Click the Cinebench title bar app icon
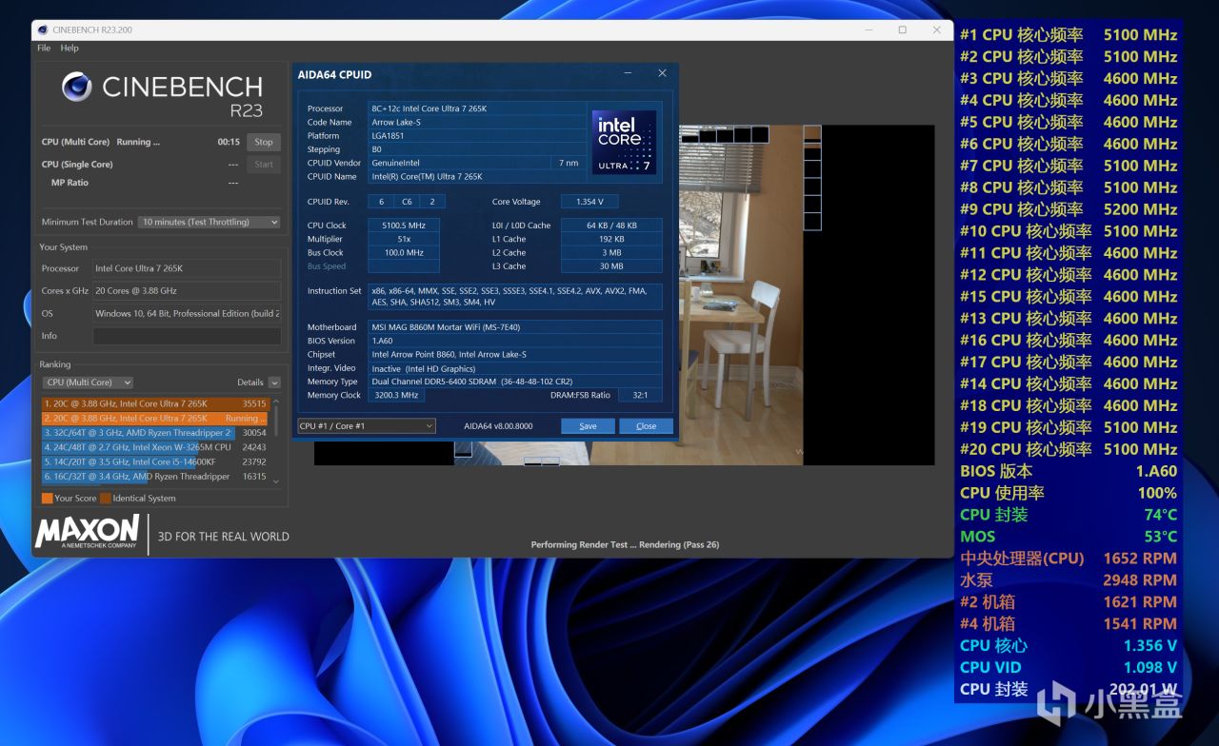Image resolution: width=1219 pixels, height=746 pixels. 44,29
